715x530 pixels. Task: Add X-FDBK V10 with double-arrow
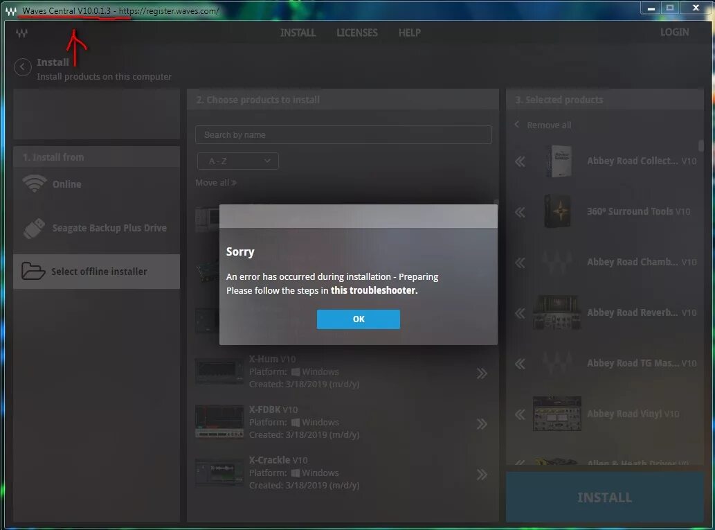[x=482, y=424]
